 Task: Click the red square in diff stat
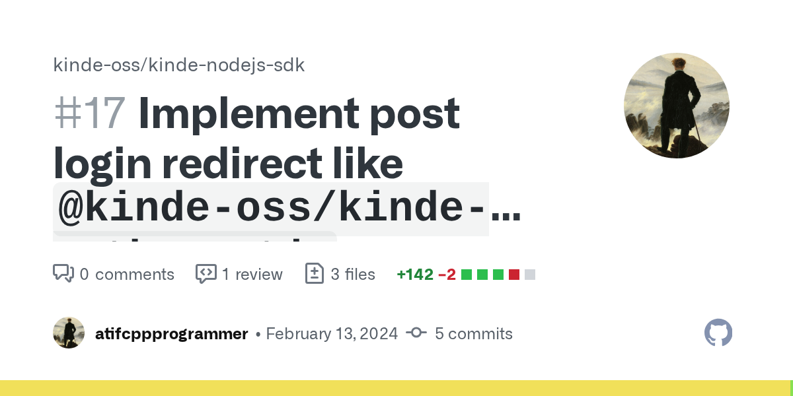[x=514, y=275]
